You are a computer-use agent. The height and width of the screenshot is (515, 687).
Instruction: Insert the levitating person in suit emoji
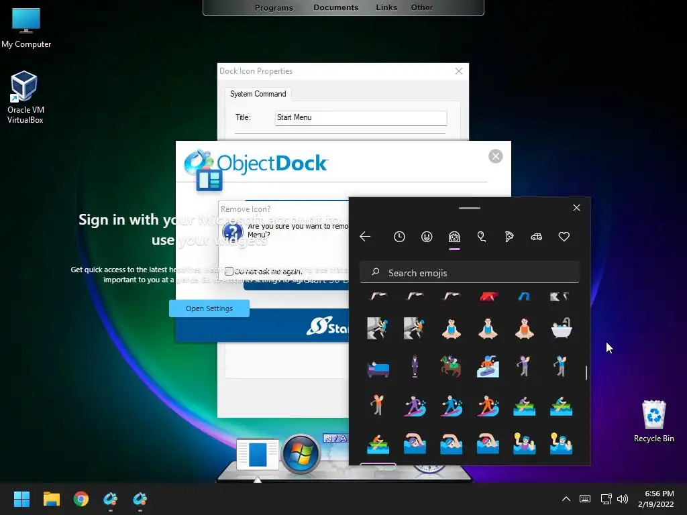(415, 367)
